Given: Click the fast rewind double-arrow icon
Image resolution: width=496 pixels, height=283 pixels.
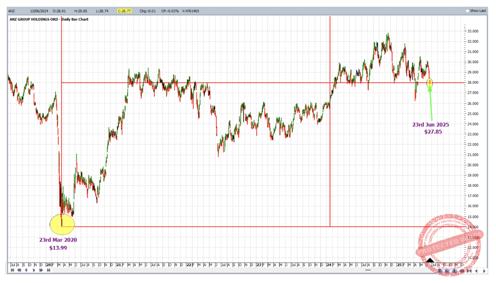Looking at the screenshot, I should tap(19, 270).
